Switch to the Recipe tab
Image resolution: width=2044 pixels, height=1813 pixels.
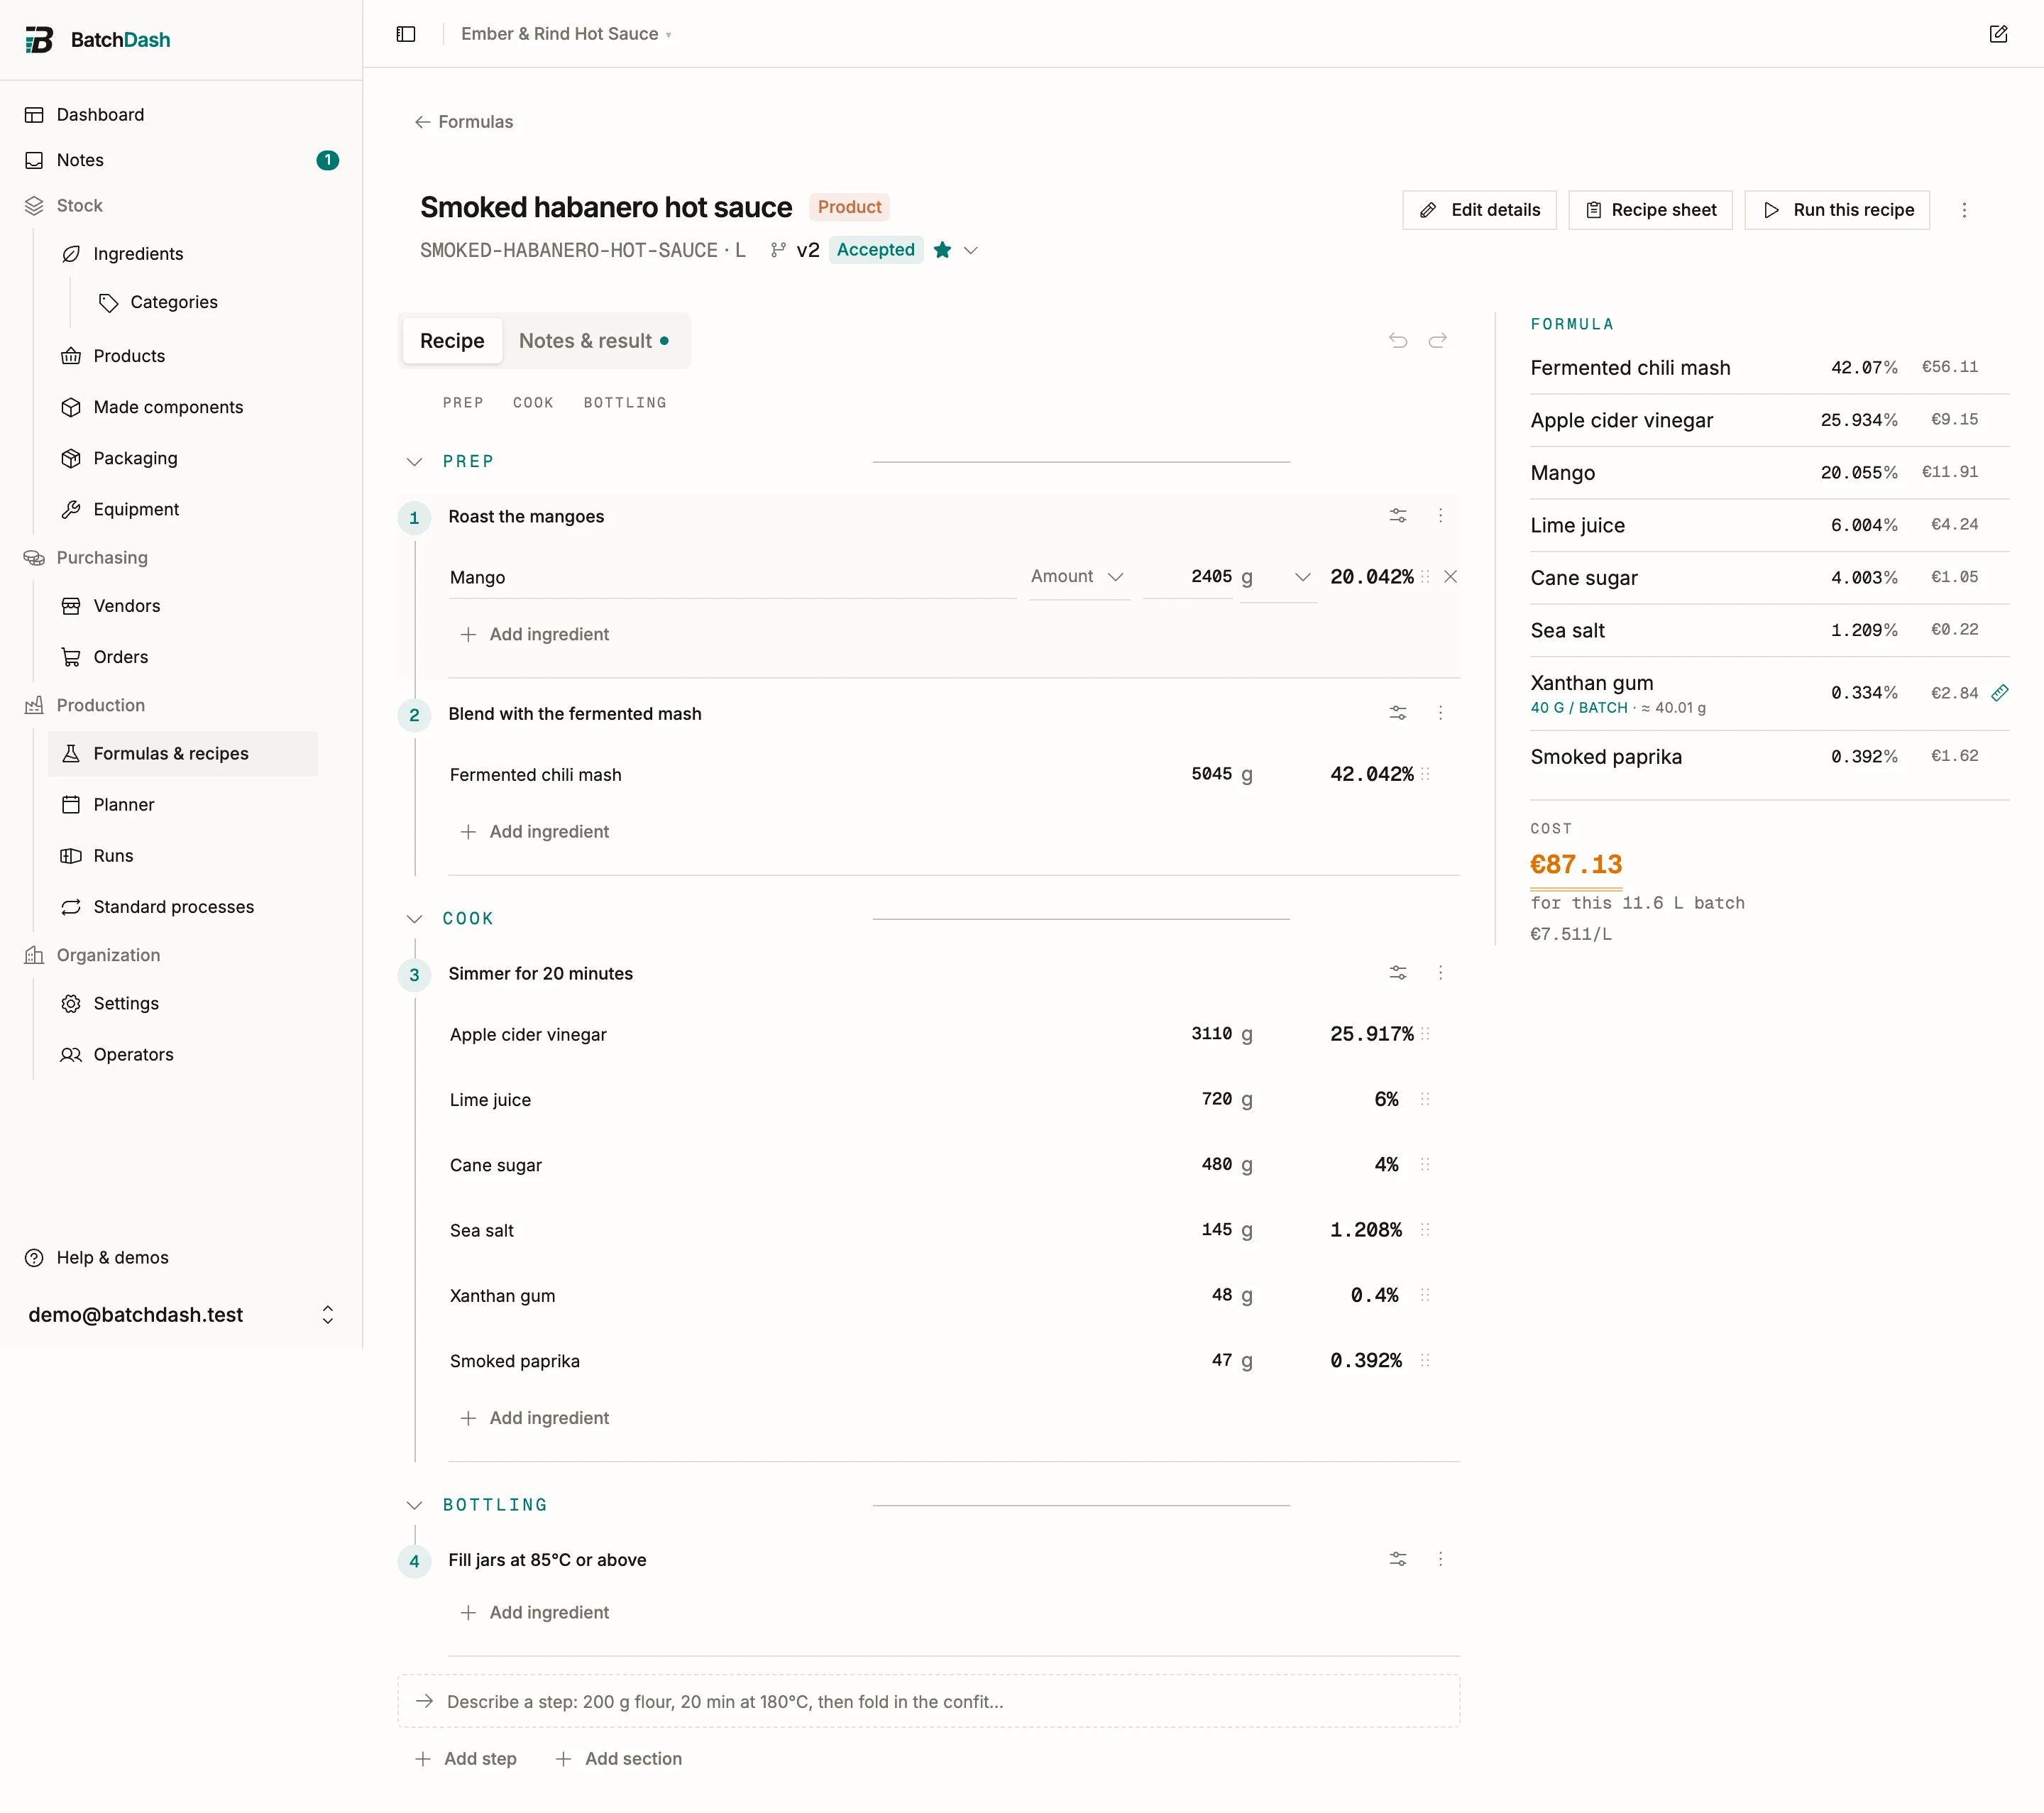coord(452,341)
